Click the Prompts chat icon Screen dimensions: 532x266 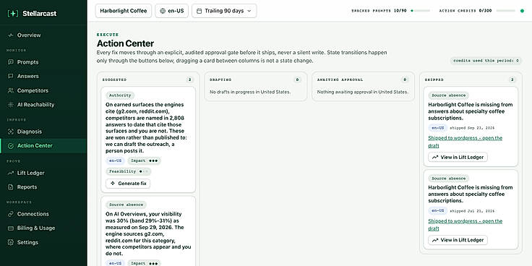point(11,62)
